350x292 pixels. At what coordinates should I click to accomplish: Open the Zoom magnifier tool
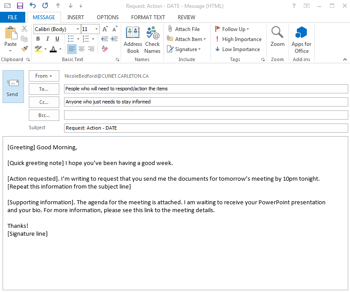pos(277,37)
